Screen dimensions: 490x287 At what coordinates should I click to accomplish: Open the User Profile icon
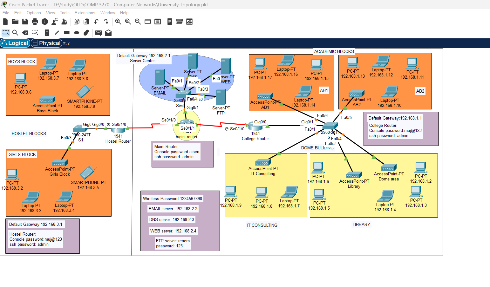coord(55,22)
